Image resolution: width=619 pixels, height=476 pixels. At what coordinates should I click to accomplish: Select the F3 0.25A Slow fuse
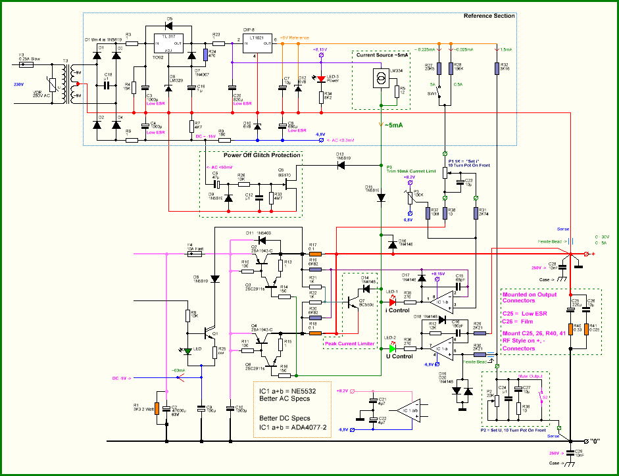pos(26,64)
